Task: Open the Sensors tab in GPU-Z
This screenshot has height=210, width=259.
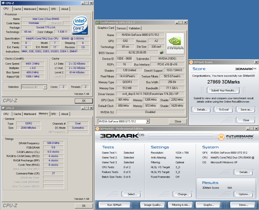Action: click(121, 28)
